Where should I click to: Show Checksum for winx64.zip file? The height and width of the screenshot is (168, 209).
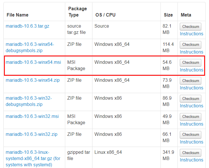pyautogui.click(x=191, y=81)
